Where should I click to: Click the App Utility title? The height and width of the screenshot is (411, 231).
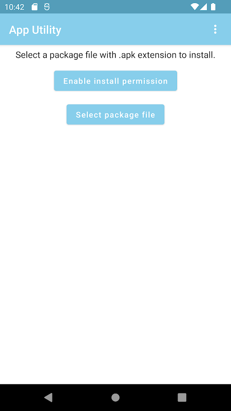35,30
